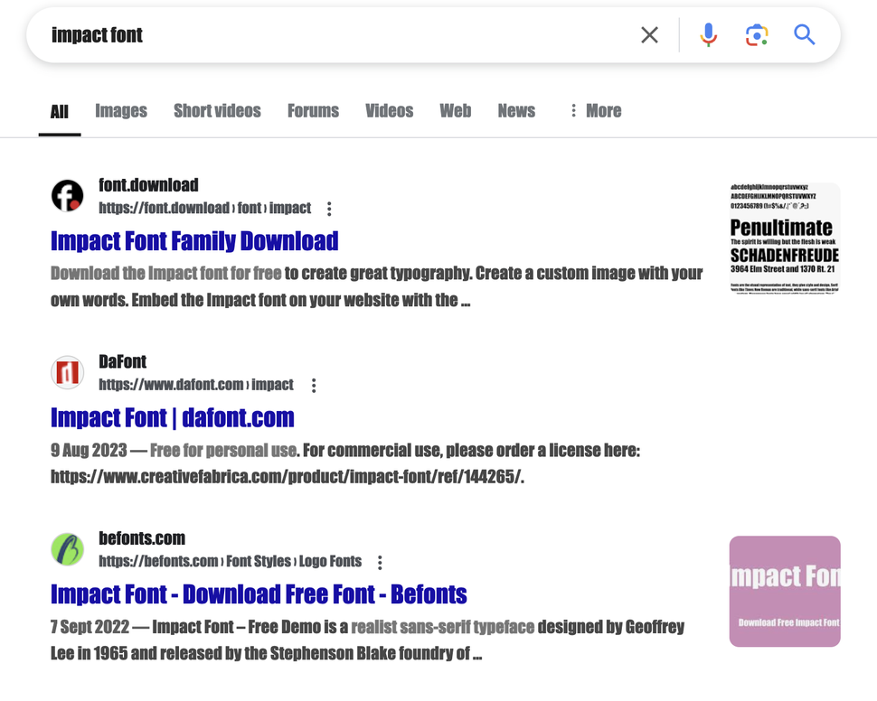Open the three-dot options for the DaFont result
This screenshot has height=701, width=877.
(x=314, y=386)
